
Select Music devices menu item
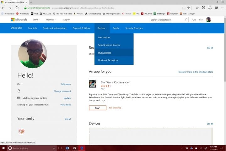click(x=114, y=53)
